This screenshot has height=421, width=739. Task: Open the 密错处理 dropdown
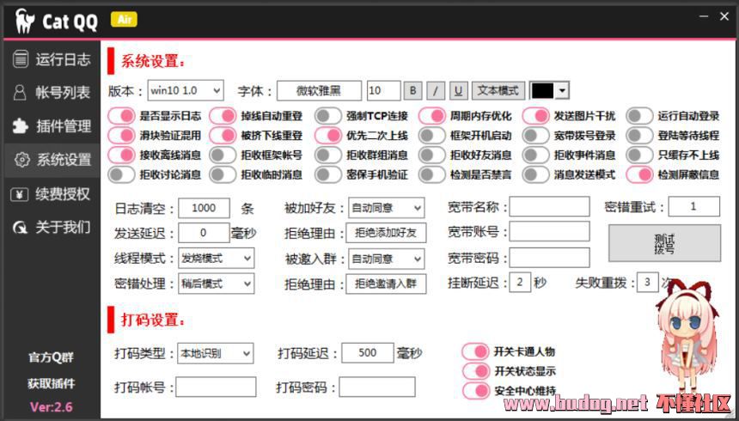(x=217, y=284)
